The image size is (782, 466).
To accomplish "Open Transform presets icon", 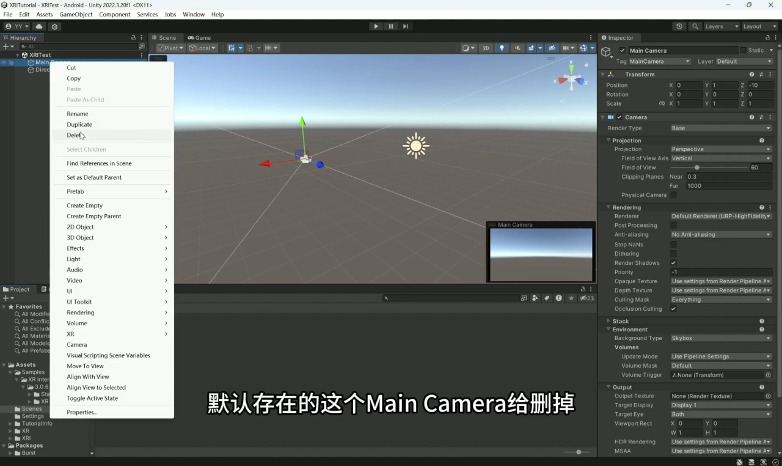I will 761,75.
